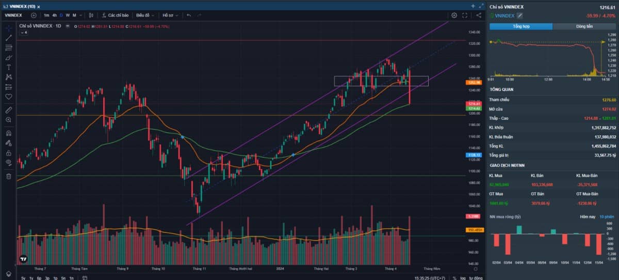Open chart settings gear icon

tap(454, 15)
